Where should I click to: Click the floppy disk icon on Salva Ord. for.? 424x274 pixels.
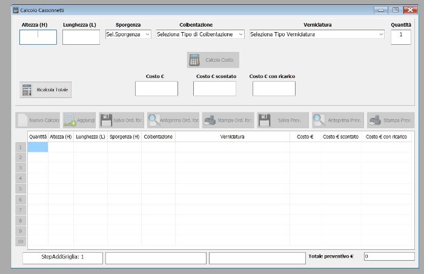pos(106,120)
